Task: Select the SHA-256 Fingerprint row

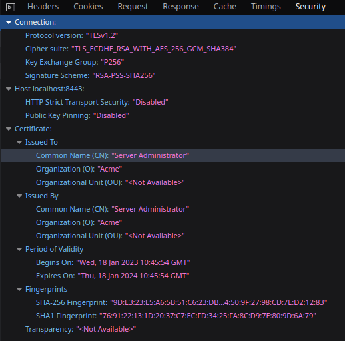Action: pos(173,302)
